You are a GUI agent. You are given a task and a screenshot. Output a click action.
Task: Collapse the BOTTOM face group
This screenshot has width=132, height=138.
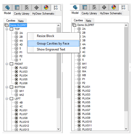coord(7,87)
